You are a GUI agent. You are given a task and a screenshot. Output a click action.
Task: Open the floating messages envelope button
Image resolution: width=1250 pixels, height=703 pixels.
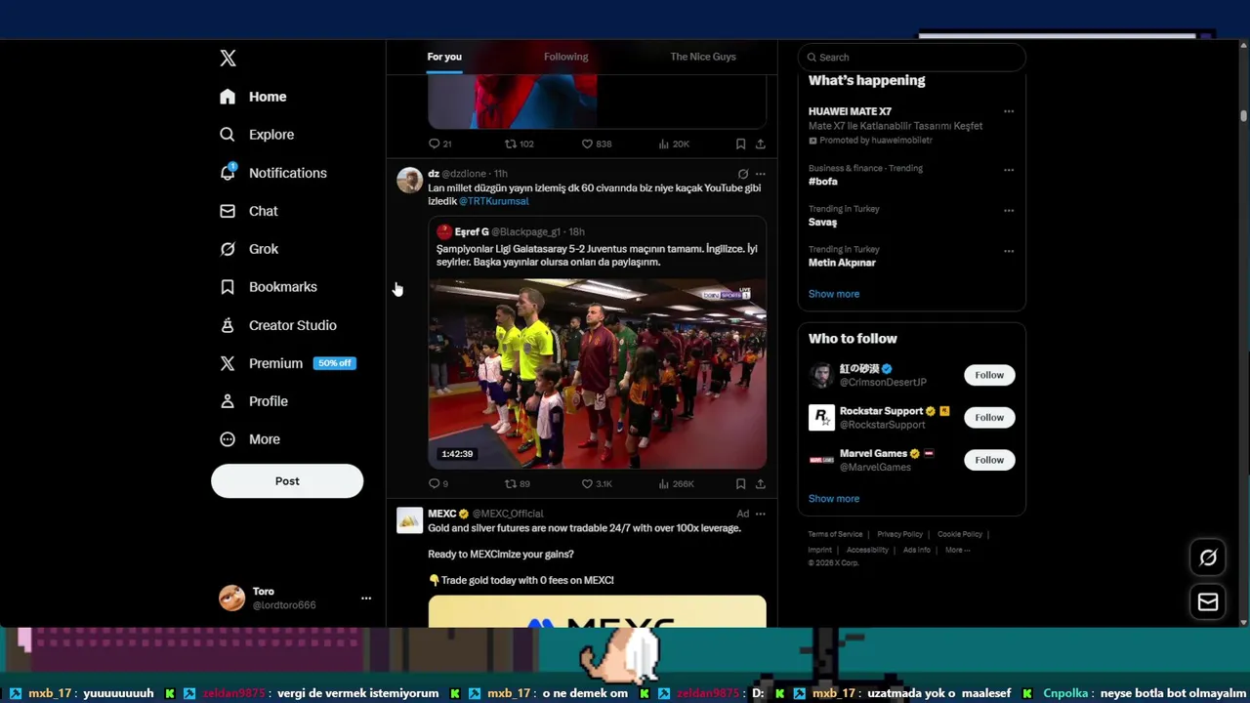pyautogui.click(x=1208, y=602)
